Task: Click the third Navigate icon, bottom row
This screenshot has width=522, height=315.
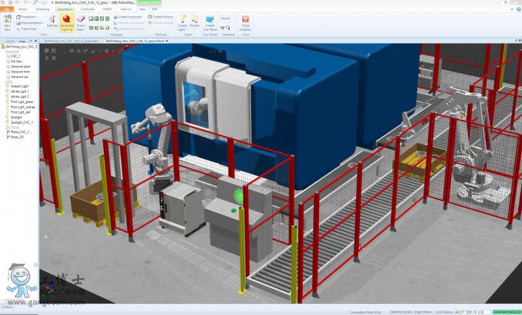Action: (102, 27)
